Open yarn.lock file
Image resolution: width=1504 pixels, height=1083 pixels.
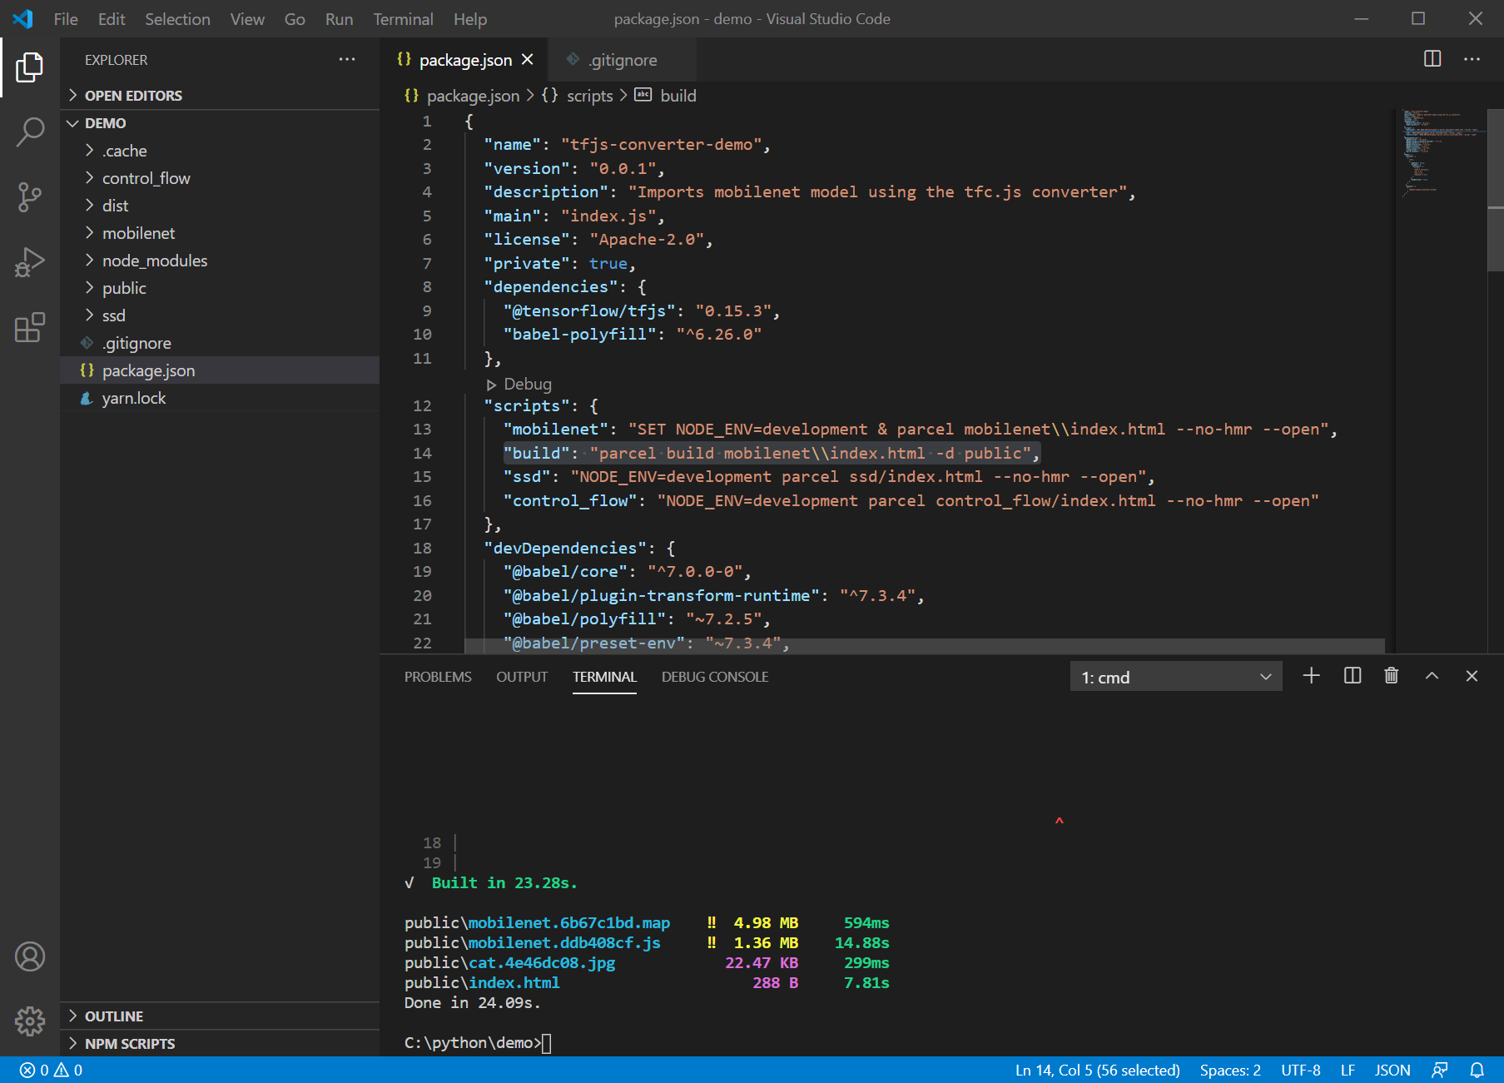click(x=220, y=398)
